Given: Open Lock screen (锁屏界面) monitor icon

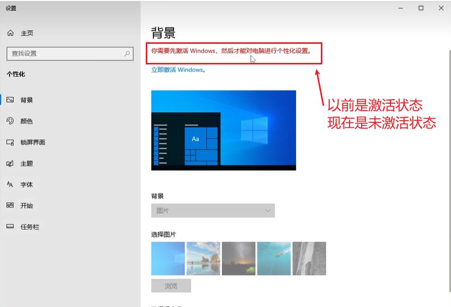Looking at the screenshot, I should click(x=10, y=142).
